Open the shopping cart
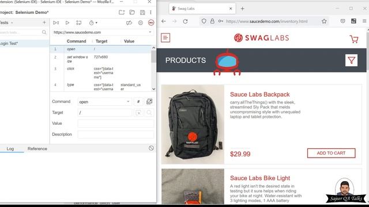Screen dimensions: 369x207 [x=354, y=39]
